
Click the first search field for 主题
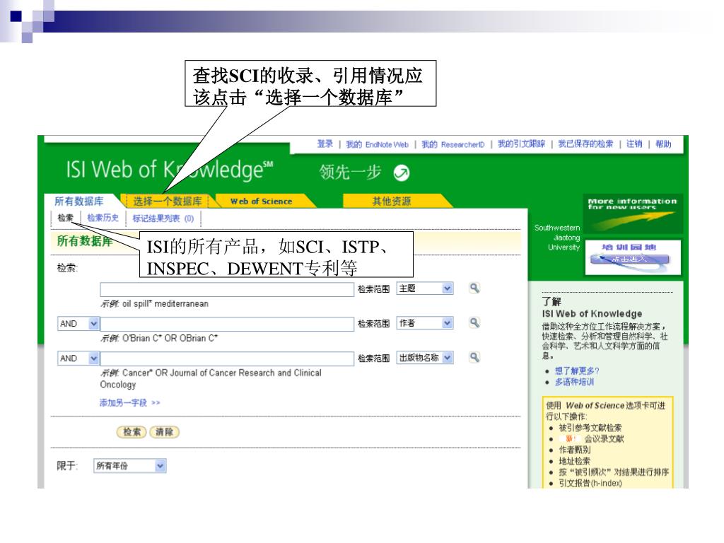pos(227,289)
